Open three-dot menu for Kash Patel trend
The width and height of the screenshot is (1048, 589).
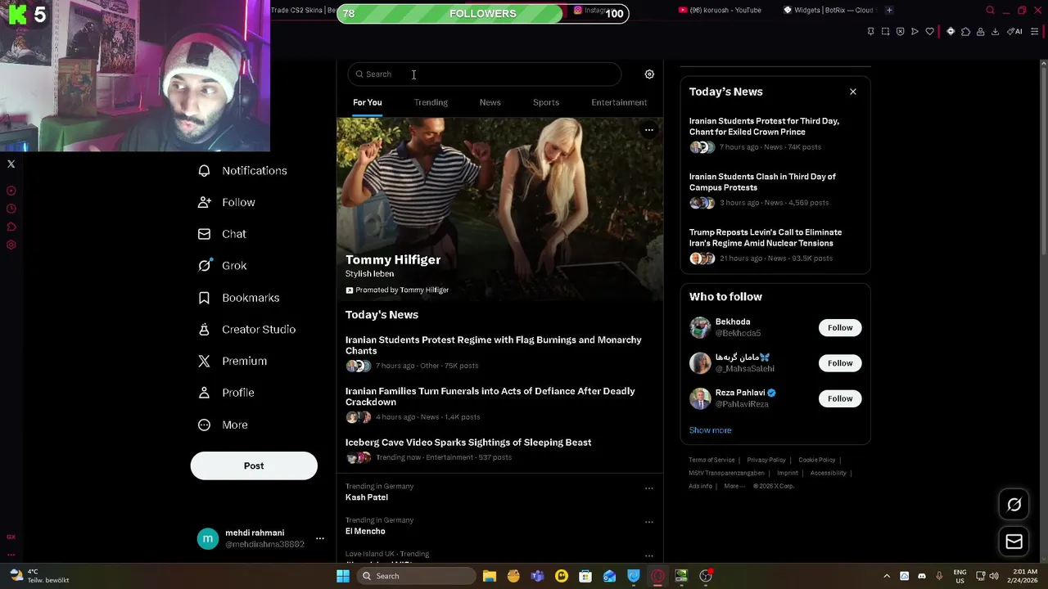pos(648,488)
